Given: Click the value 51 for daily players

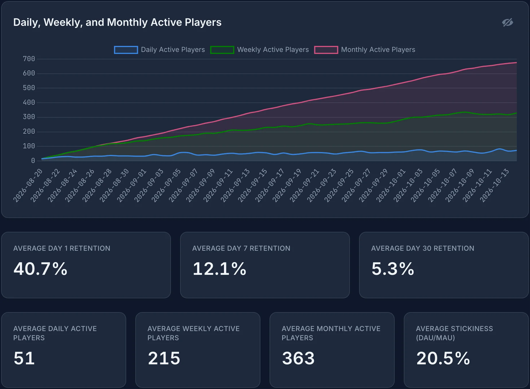Looking at the screenshot, I should pyautogui.click(x=24, y=358).
